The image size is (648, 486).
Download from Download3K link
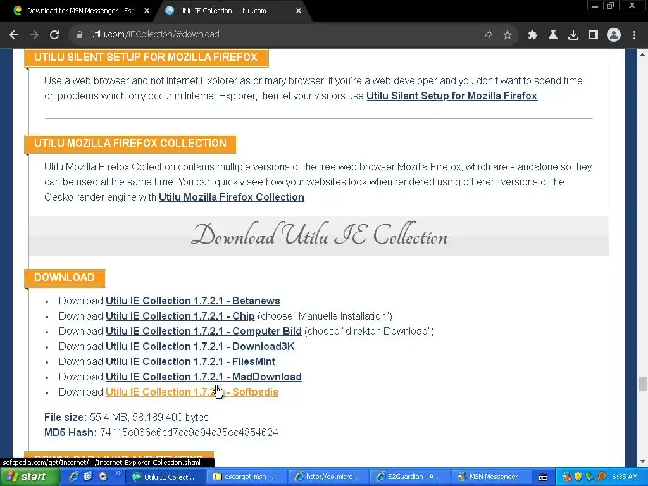click(200, 347)
